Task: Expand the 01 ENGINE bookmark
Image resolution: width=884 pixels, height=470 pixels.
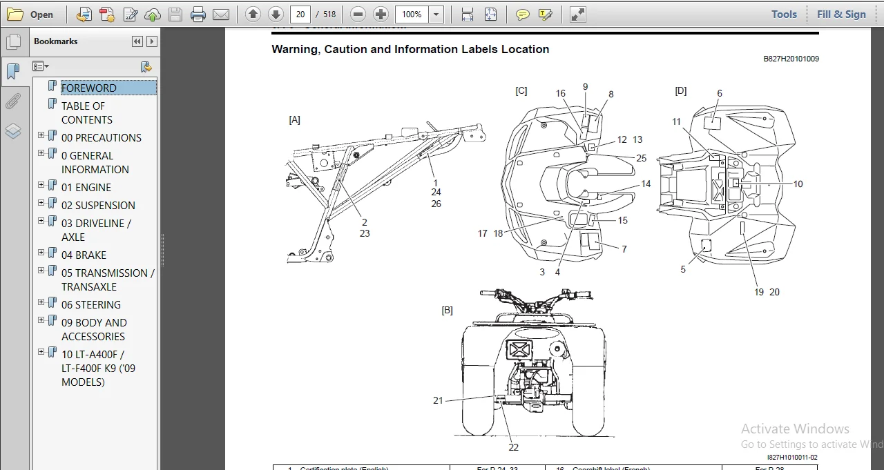Action: [x=41, y=185]
